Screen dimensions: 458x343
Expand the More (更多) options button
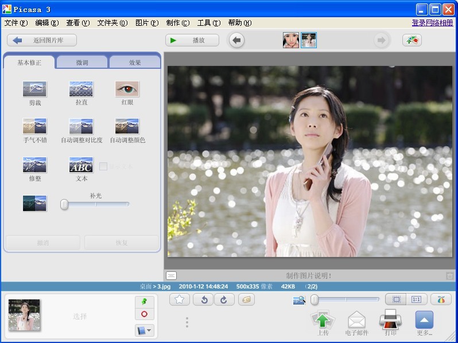424,320
